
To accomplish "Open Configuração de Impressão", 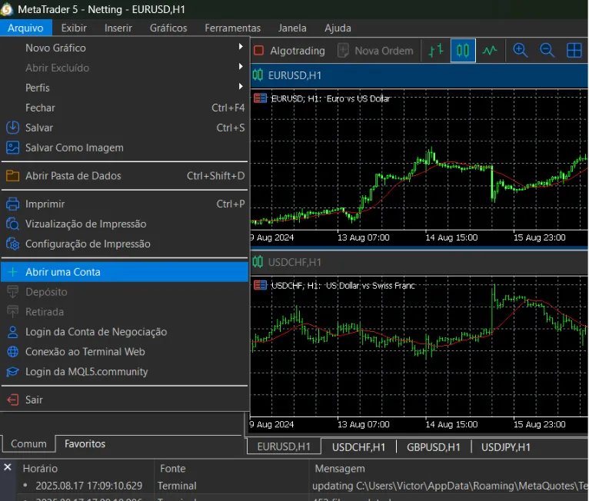I will tap(125, 244).
